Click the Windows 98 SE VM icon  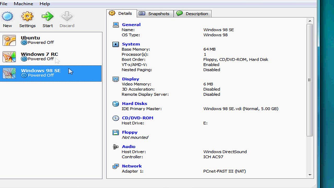coord(9,73)
